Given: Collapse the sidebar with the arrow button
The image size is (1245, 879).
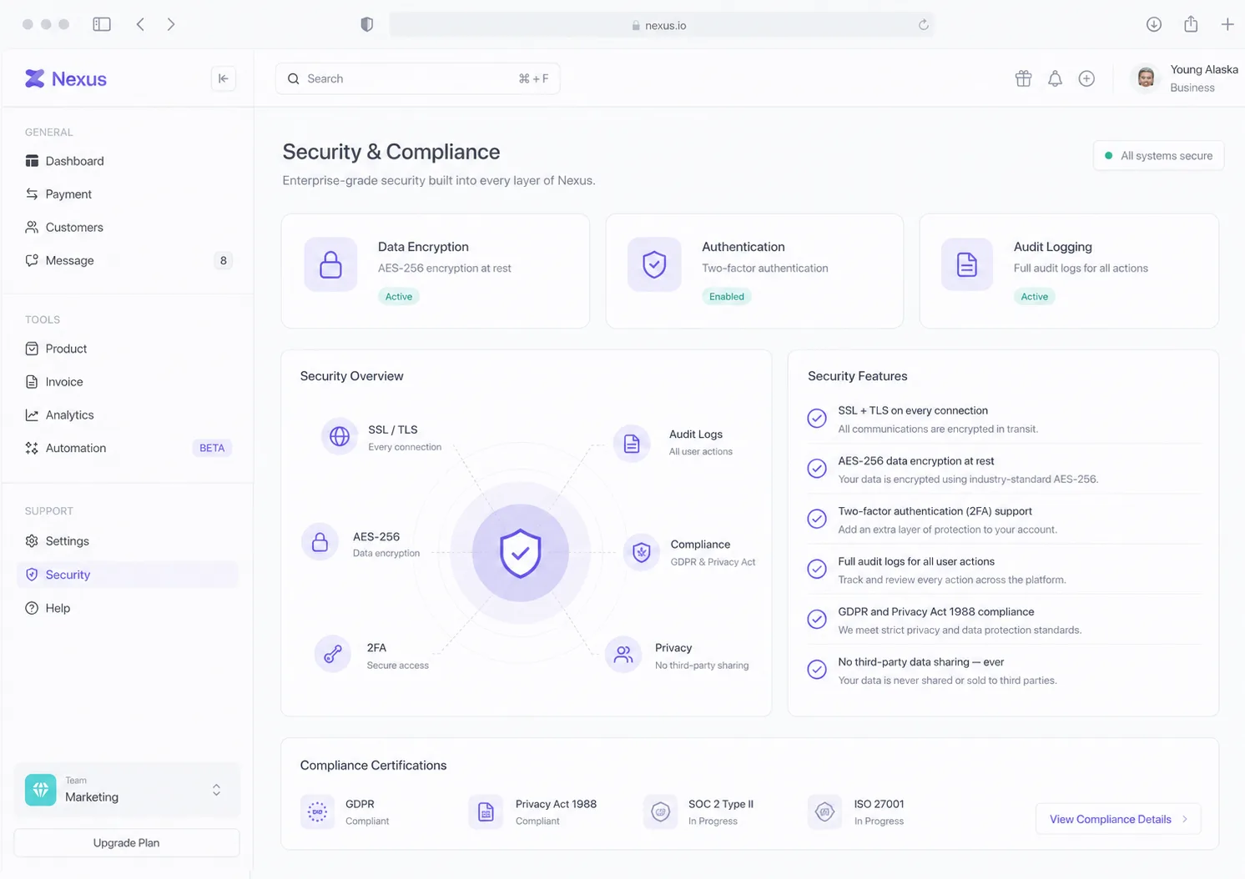Looking at the screenshot, I should click(x=224, y=78).
